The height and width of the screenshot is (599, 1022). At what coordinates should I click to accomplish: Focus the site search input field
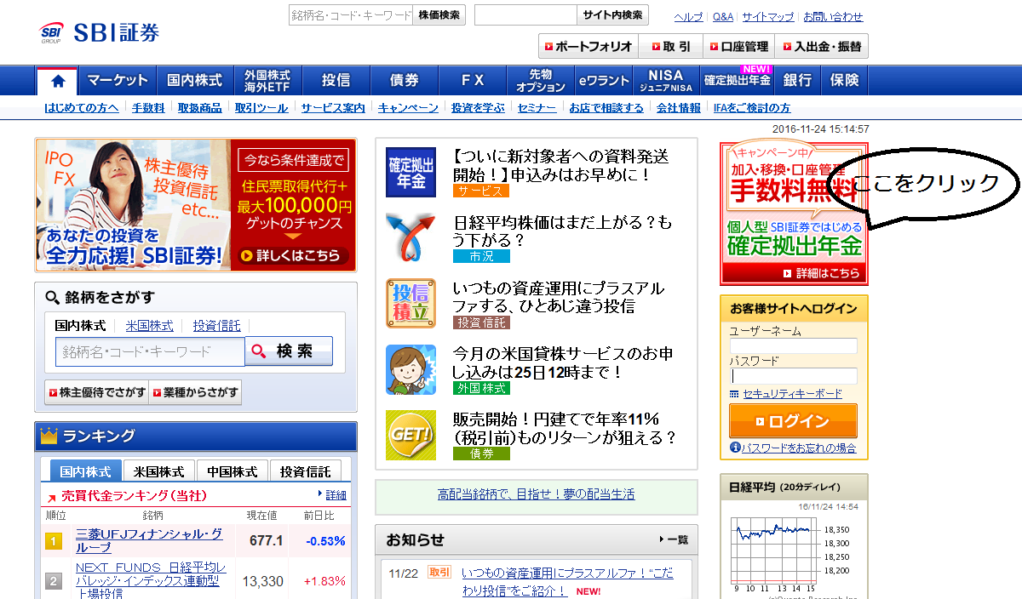(526, 15)
